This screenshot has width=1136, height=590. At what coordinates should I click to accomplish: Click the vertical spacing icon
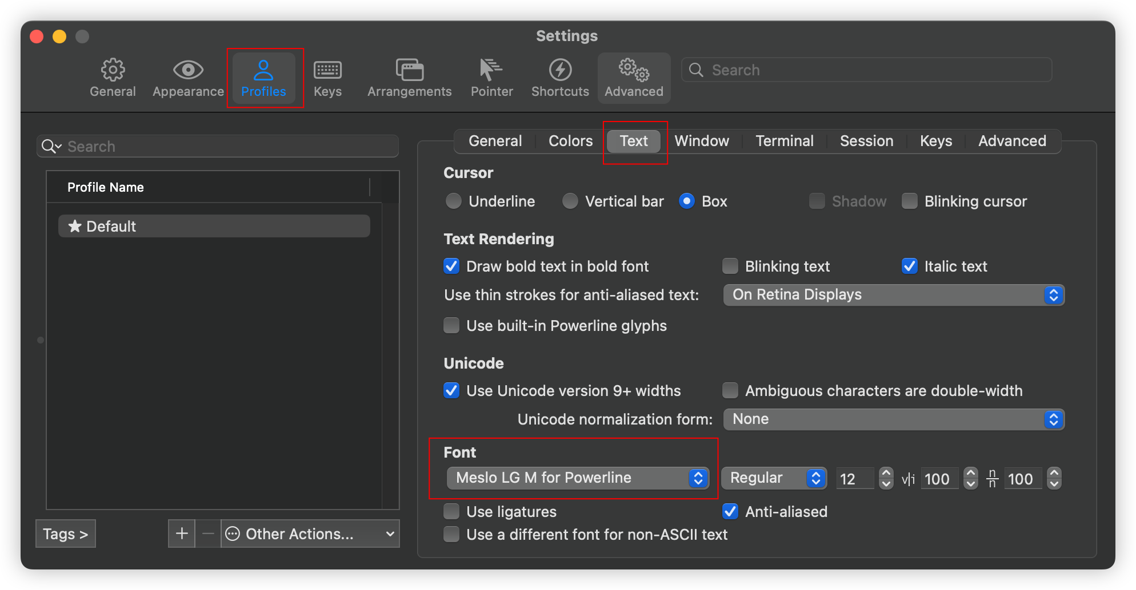click(x=992, y=479)
